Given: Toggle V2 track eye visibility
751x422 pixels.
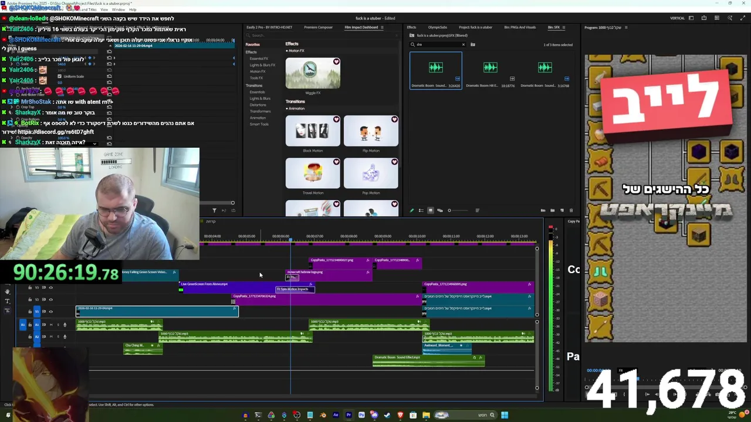Looking at the screenshot, I should click(x=50, y=300).
